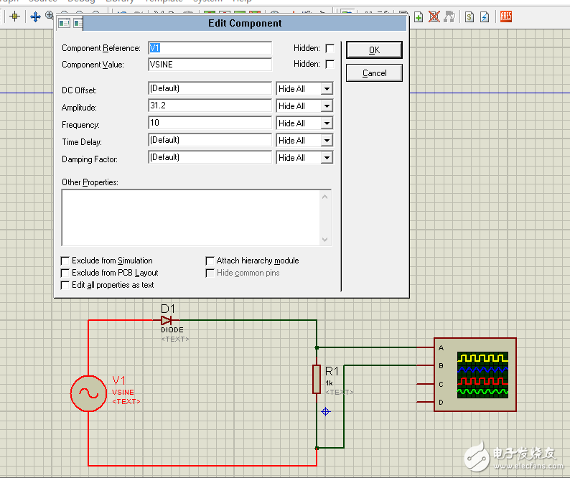Enable Exclude from Simulation checkbox
This screenshot has height=478, width=570.
click(x=66, y=261)
